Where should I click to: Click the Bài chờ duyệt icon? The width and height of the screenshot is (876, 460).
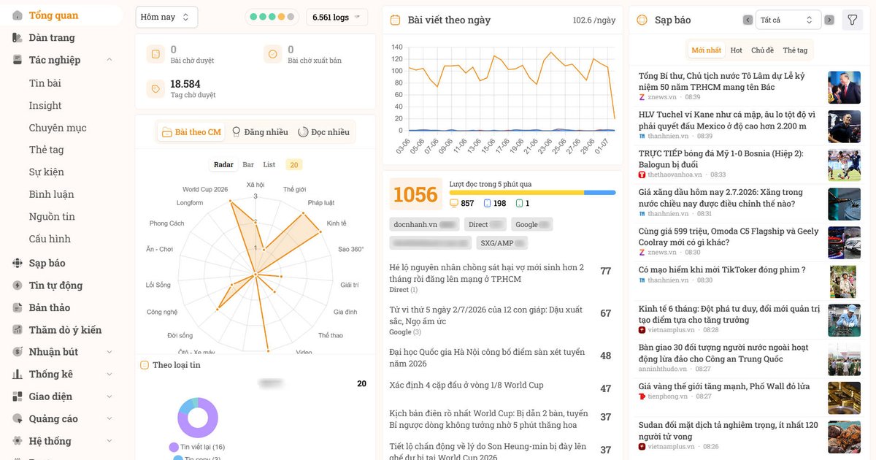[155, 54]
